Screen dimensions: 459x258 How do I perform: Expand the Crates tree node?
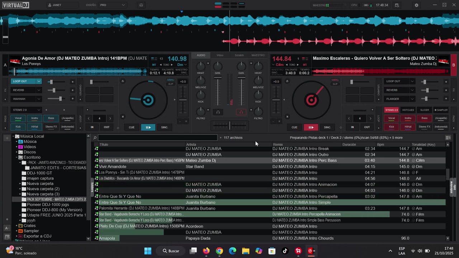16,226
